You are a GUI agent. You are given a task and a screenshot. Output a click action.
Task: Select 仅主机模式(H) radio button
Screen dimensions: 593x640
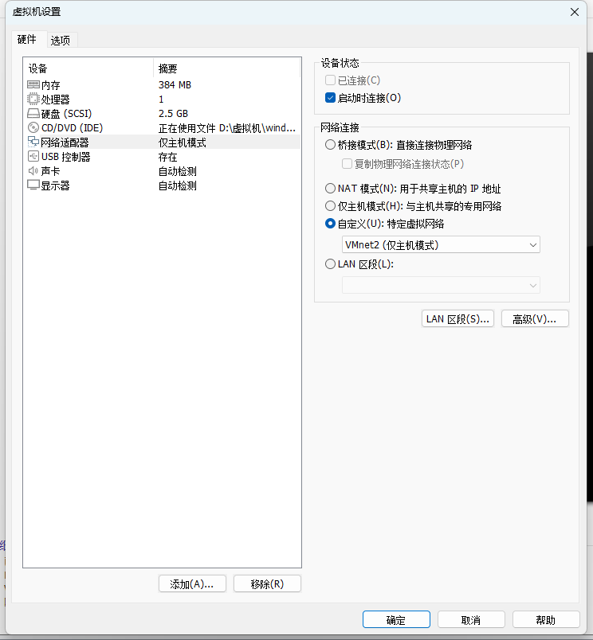click(x=330, y=205)
